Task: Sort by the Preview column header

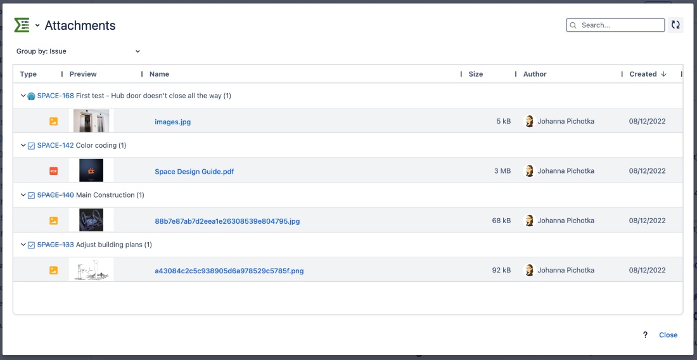Action: click(x=83, y=74)
